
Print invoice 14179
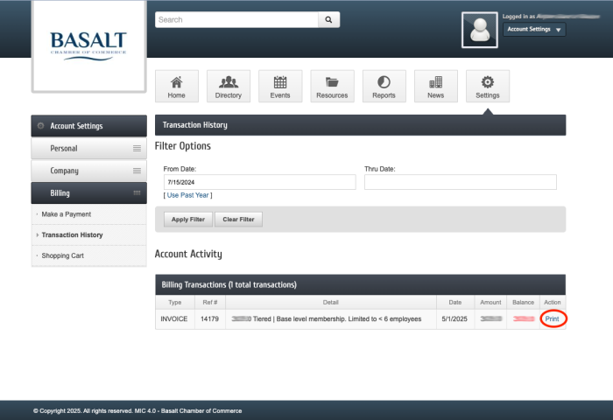coord(552,319)
